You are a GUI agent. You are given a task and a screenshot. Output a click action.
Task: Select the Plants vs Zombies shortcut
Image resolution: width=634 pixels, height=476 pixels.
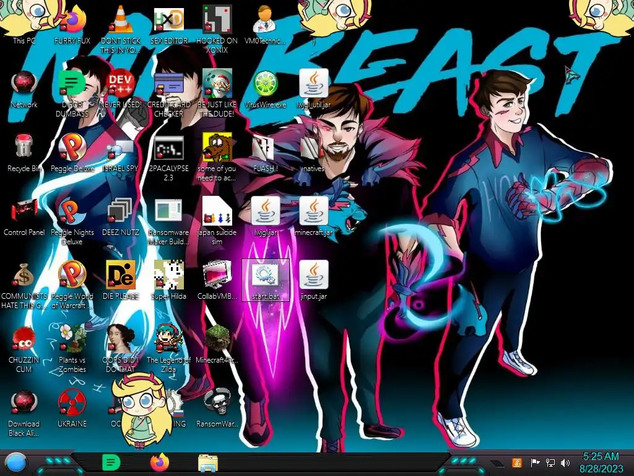pyautogui.click(x=72, y=348)
